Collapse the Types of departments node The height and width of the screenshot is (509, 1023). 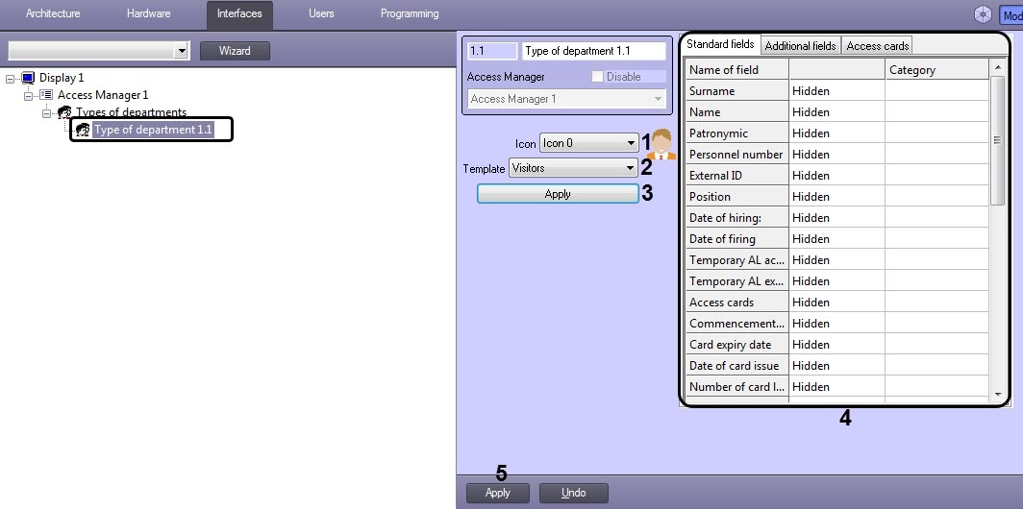pos(46,113)
